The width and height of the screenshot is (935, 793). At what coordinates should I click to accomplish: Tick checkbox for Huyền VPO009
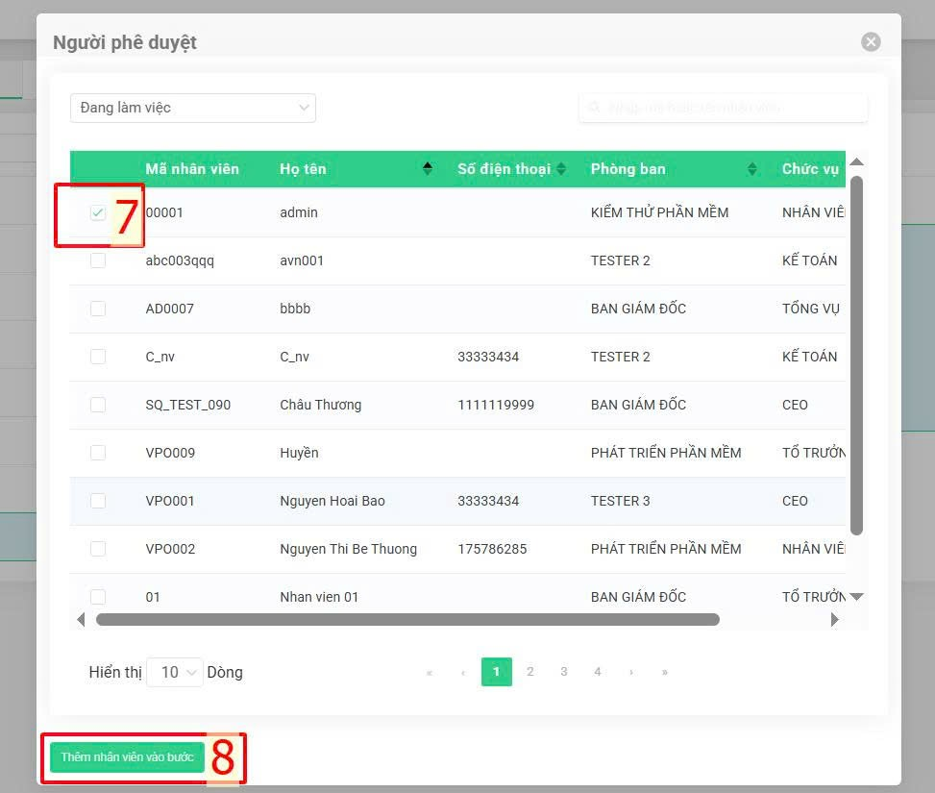(x=98, y=453)
